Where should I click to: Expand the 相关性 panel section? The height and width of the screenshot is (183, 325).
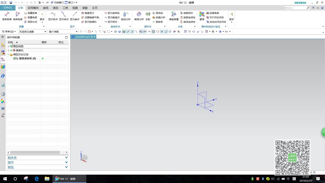click(38, 158)
